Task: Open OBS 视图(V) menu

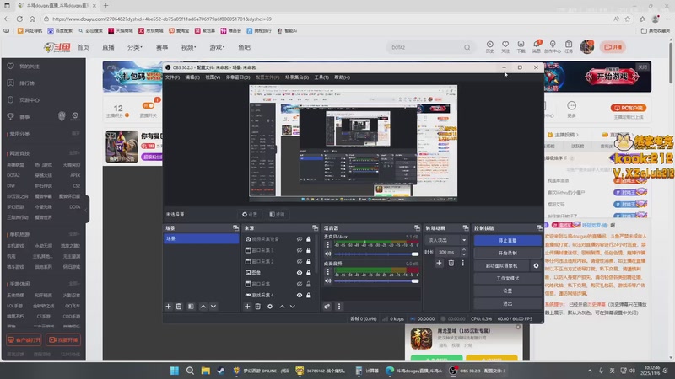Action: pos(213,77)
